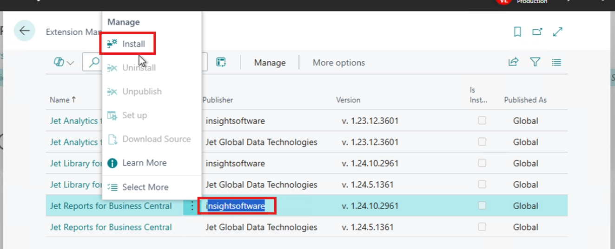Screen dimensions: 615x249
Task: Toggle Is Installed checkbox for Jet Reports v. 1.24.5.1361
Action: [482, 227]
